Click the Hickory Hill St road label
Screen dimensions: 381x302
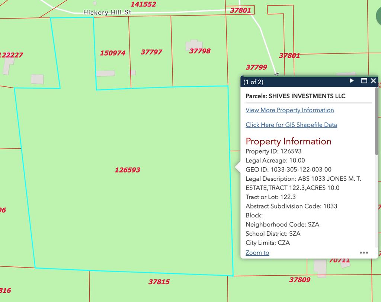click(107, 12)
